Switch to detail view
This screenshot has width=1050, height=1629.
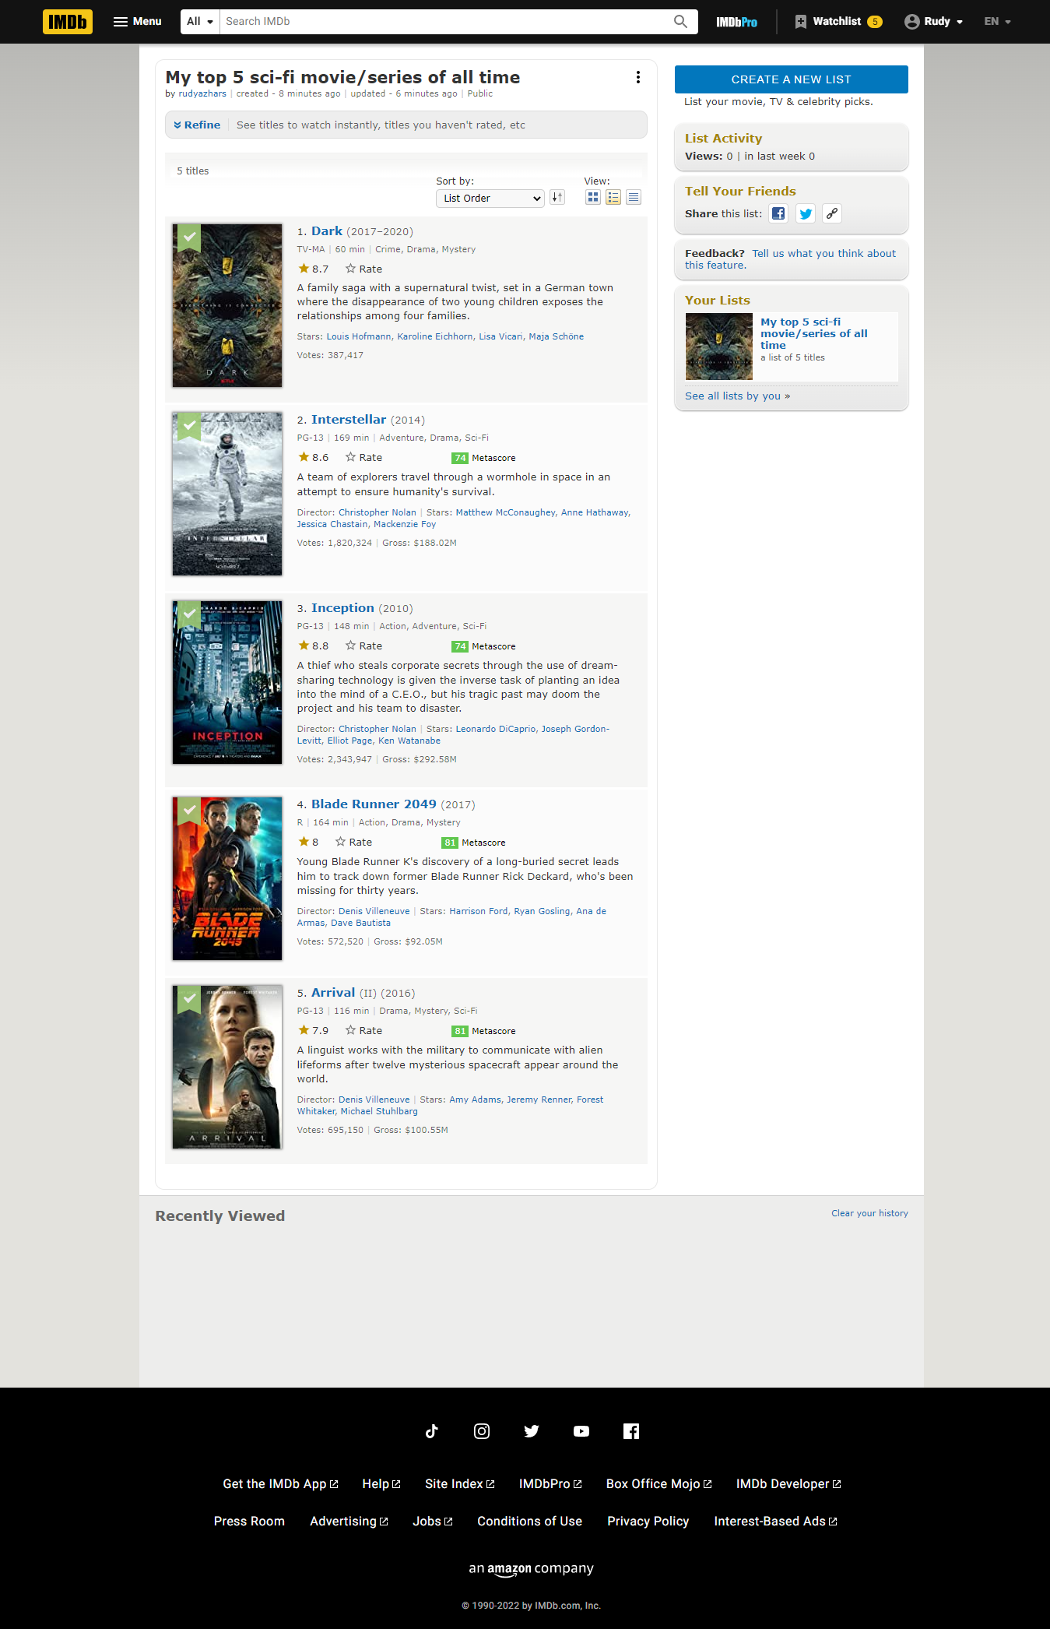tap(613, 198)
